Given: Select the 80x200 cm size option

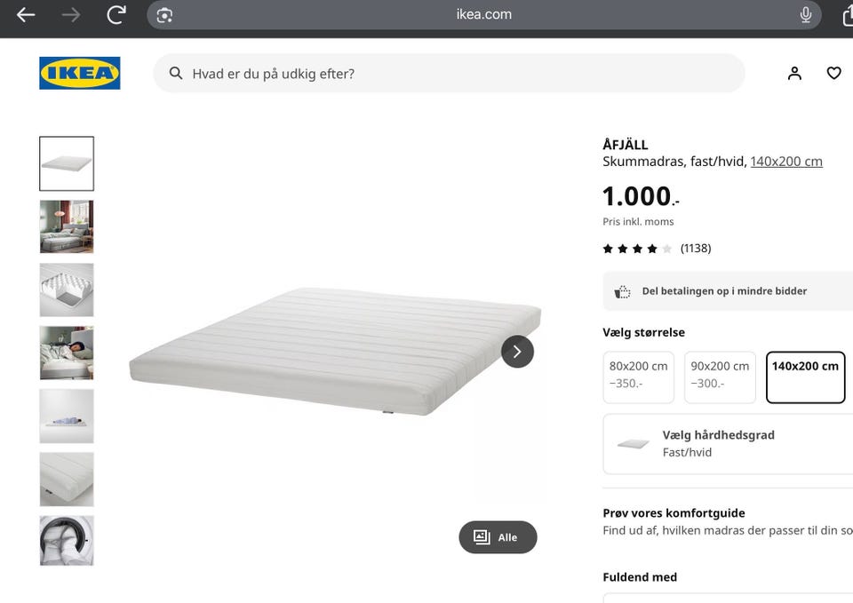Looking at the screenshot, I should tap(638, 377).
